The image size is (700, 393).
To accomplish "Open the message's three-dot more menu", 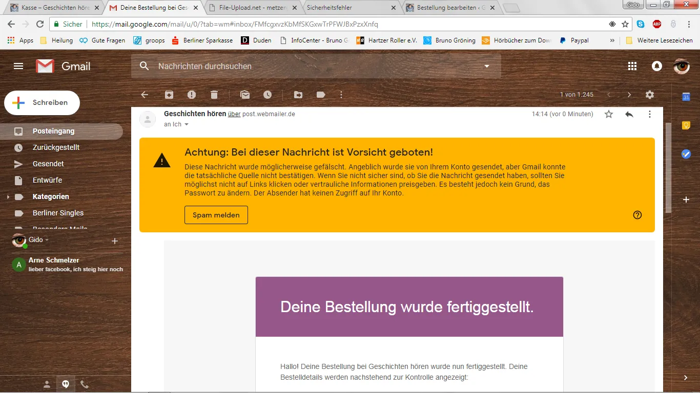I will (x=650, y=114).
